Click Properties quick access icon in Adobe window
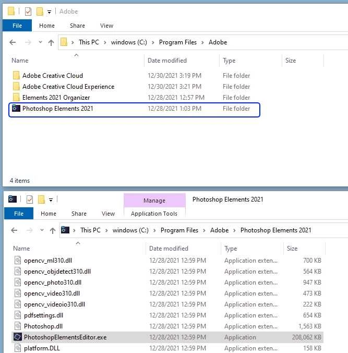The height and width of the screenshot is (353, 348). pos(28,11)
